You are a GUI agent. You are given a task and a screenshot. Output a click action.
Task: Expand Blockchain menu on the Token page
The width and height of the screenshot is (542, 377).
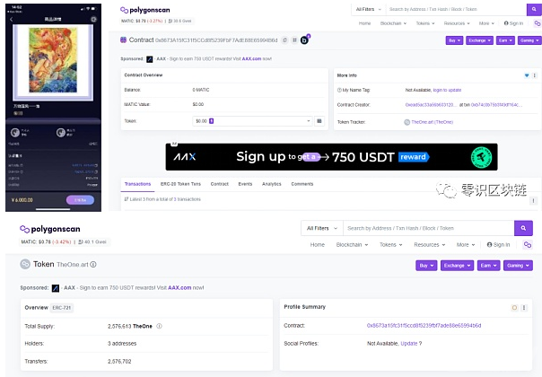352,244
